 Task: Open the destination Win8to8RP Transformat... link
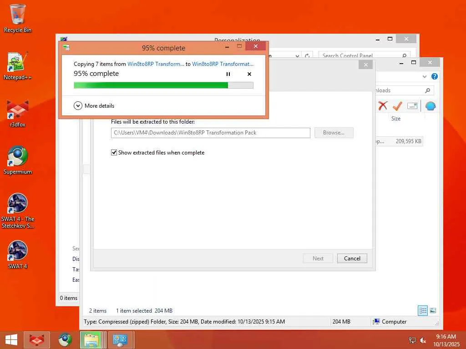pos(223,64)
